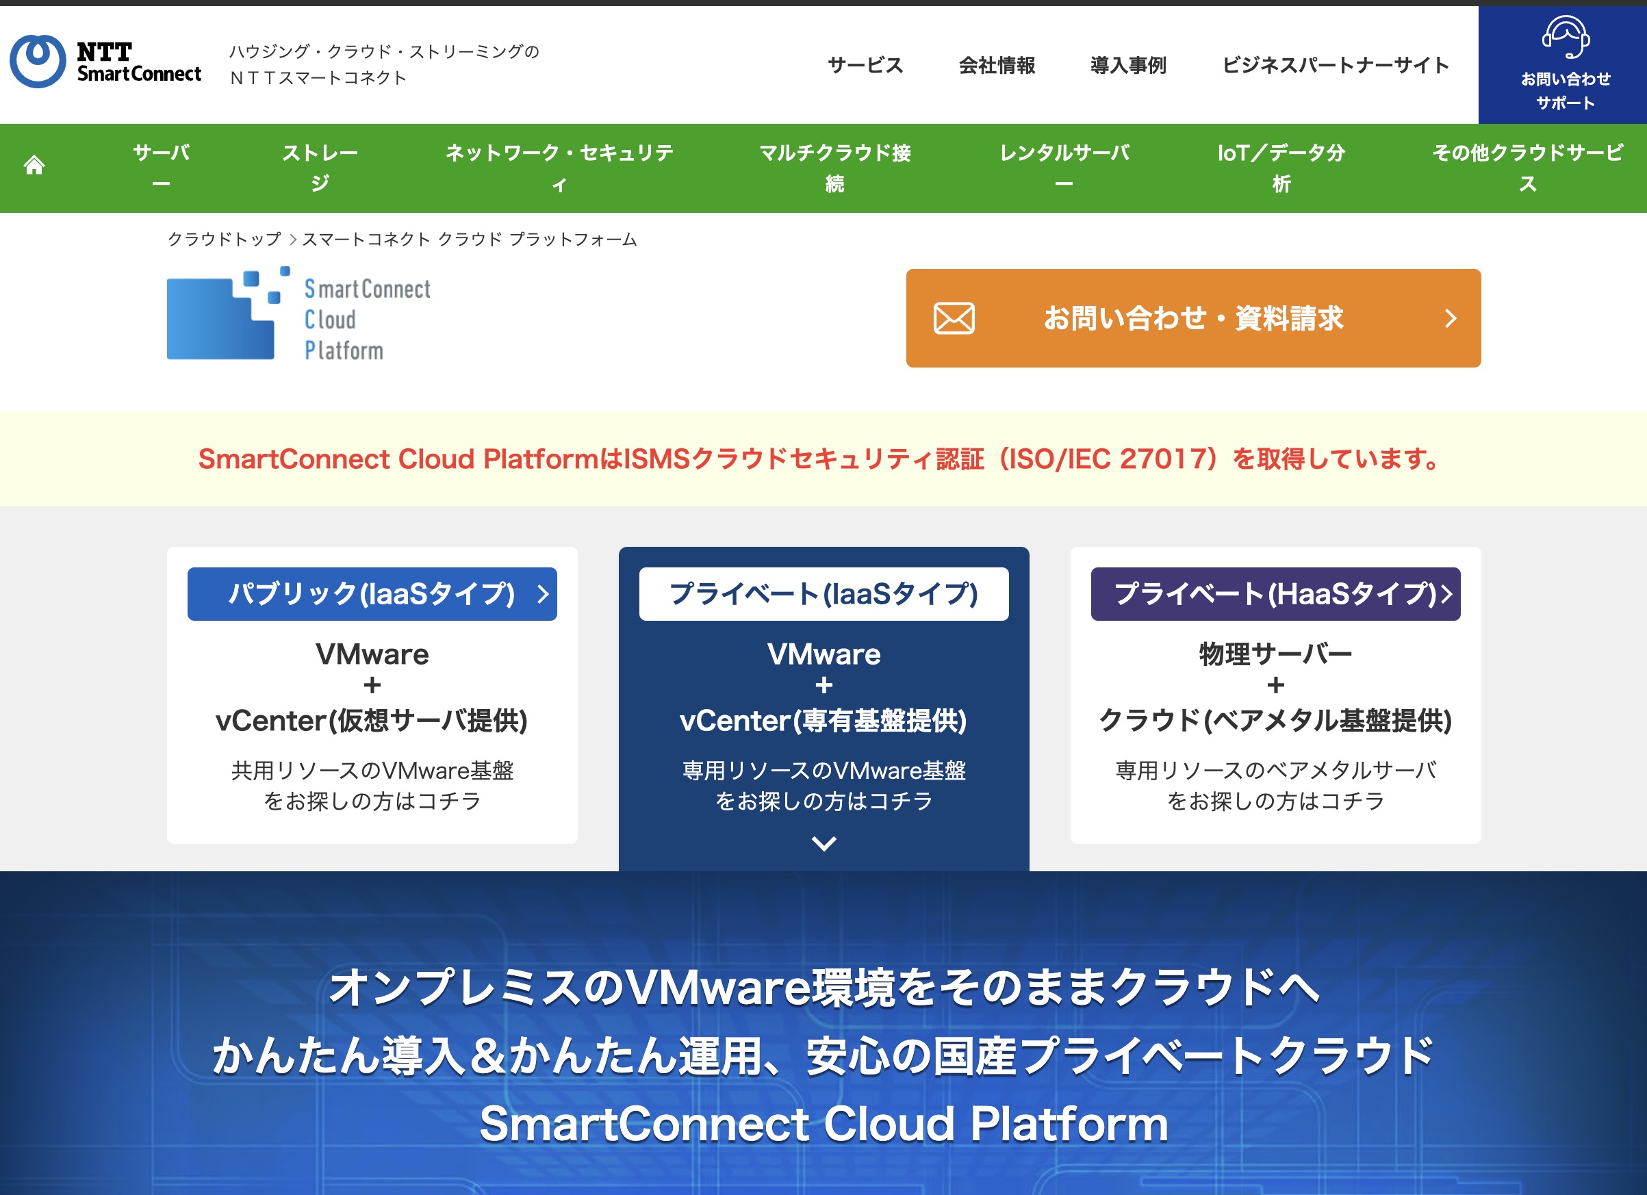Click 物理サーバー heading in HaaS card
Screen dimensions: 1647x1195
pos(1275,654)
